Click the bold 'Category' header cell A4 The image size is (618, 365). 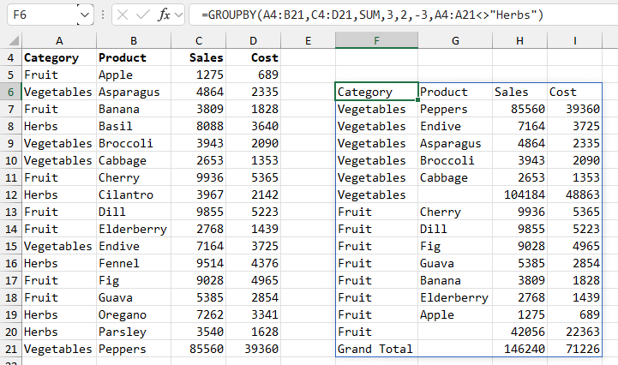(59, 58)
